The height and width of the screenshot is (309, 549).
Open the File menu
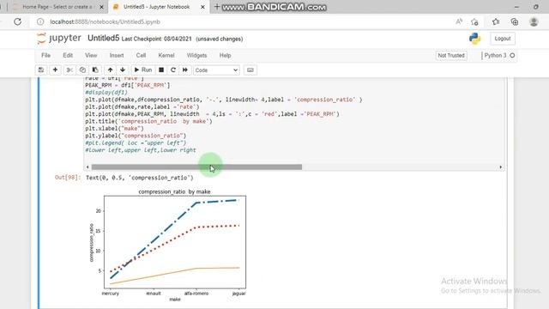[45, 55]
